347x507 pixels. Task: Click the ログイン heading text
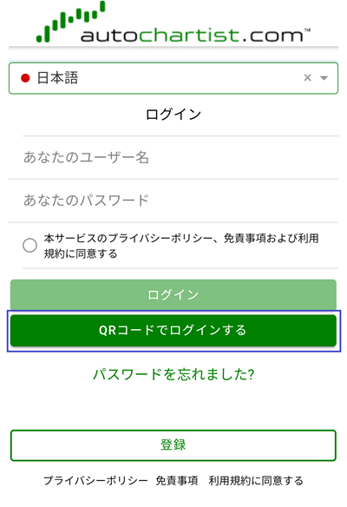coord(173,115)
